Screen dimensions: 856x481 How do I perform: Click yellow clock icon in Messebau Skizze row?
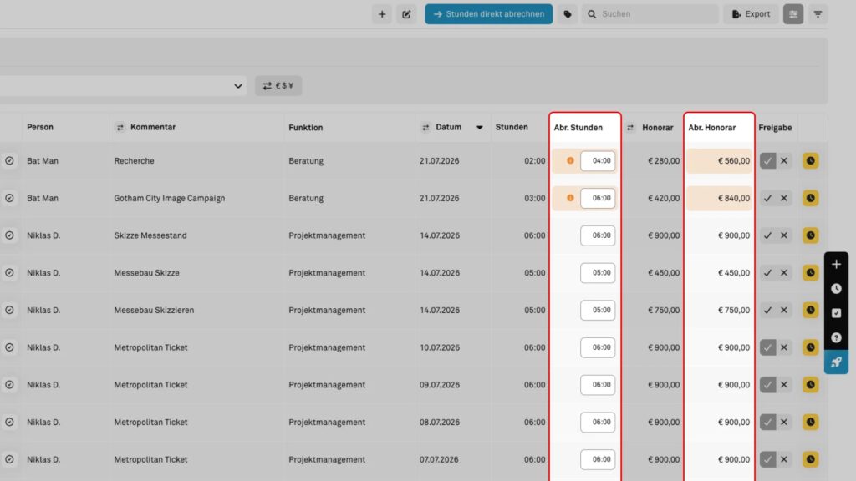(x=811, y=273)
